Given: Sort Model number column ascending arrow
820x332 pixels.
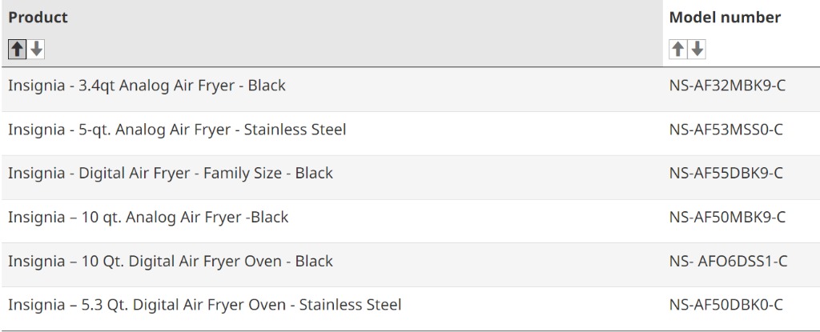Looking at the screenshot, I should pos(678,49).
